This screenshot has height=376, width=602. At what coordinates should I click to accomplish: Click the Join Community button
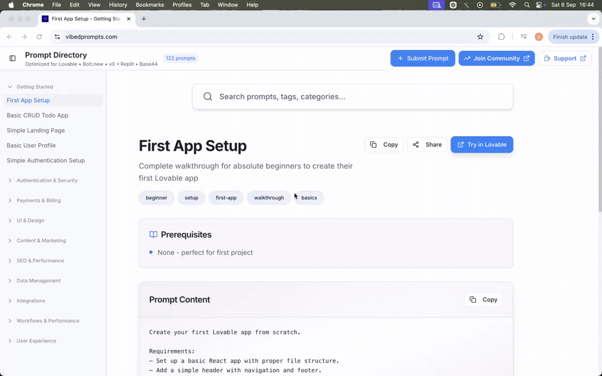[x=496, y=58]
